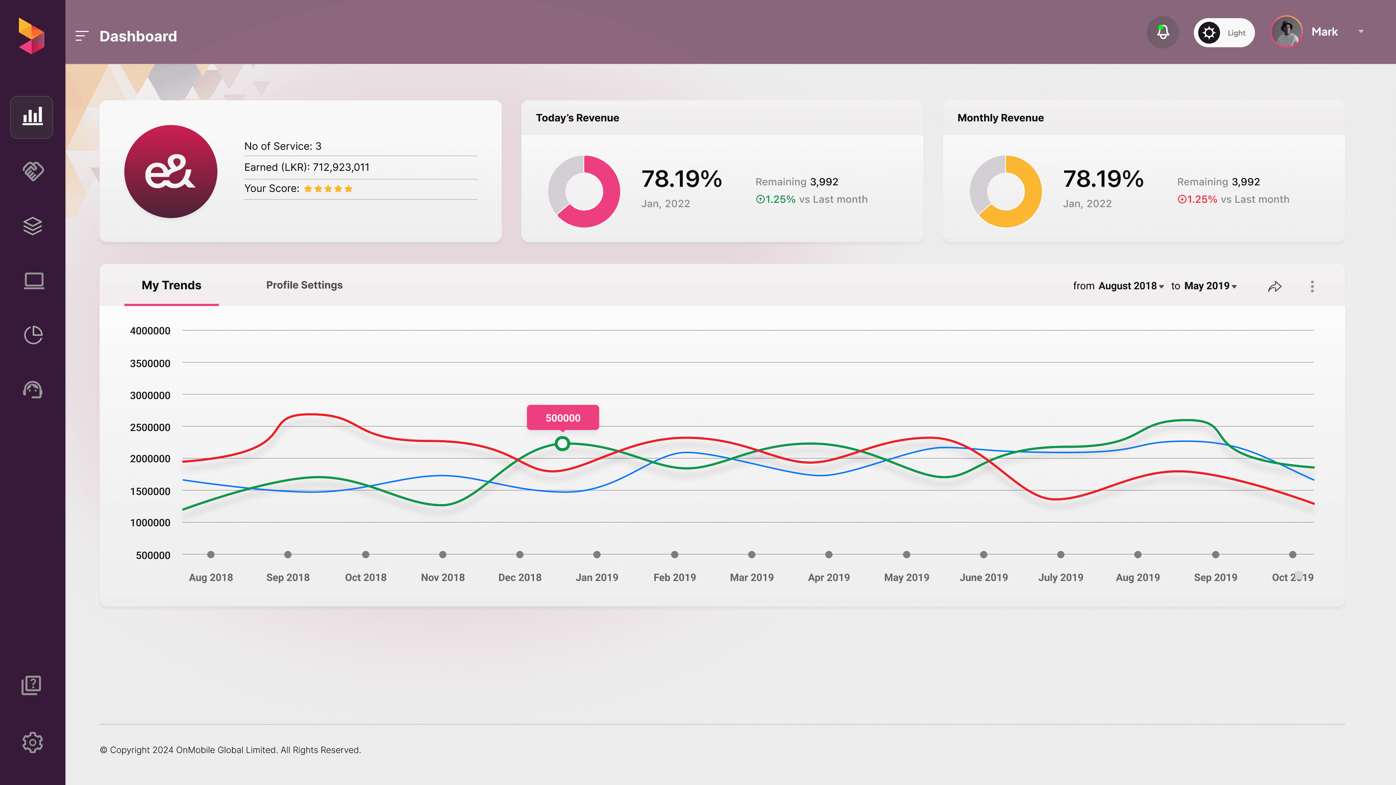Open the three-dot more options menu
The height and width of the screenshot is (785, 1396).
(1312, 287)
